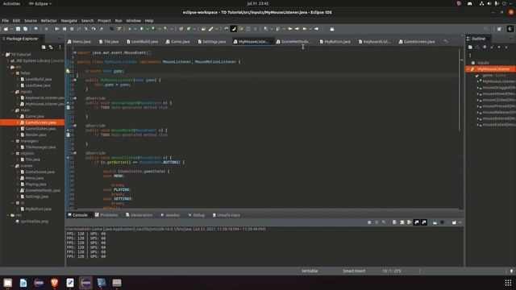Open the Refactor menu

(x=48, y=20)
